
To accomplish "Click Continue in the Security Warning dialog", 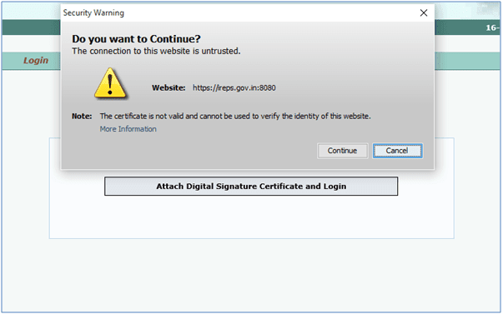I will 342,151.
